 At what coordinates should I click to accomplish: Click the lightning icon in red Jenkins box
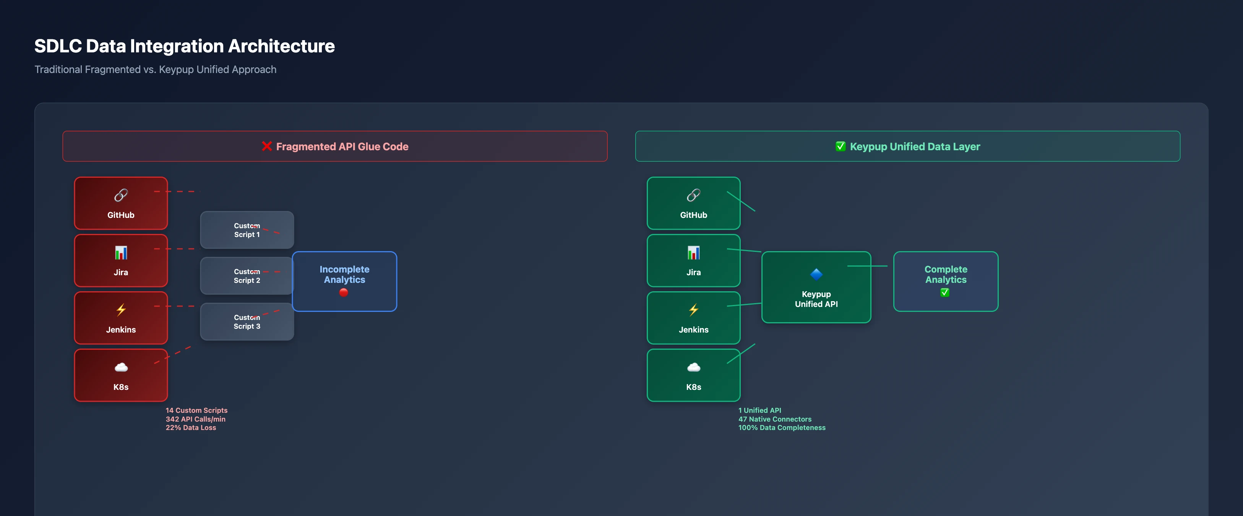(x=121, y=310)
